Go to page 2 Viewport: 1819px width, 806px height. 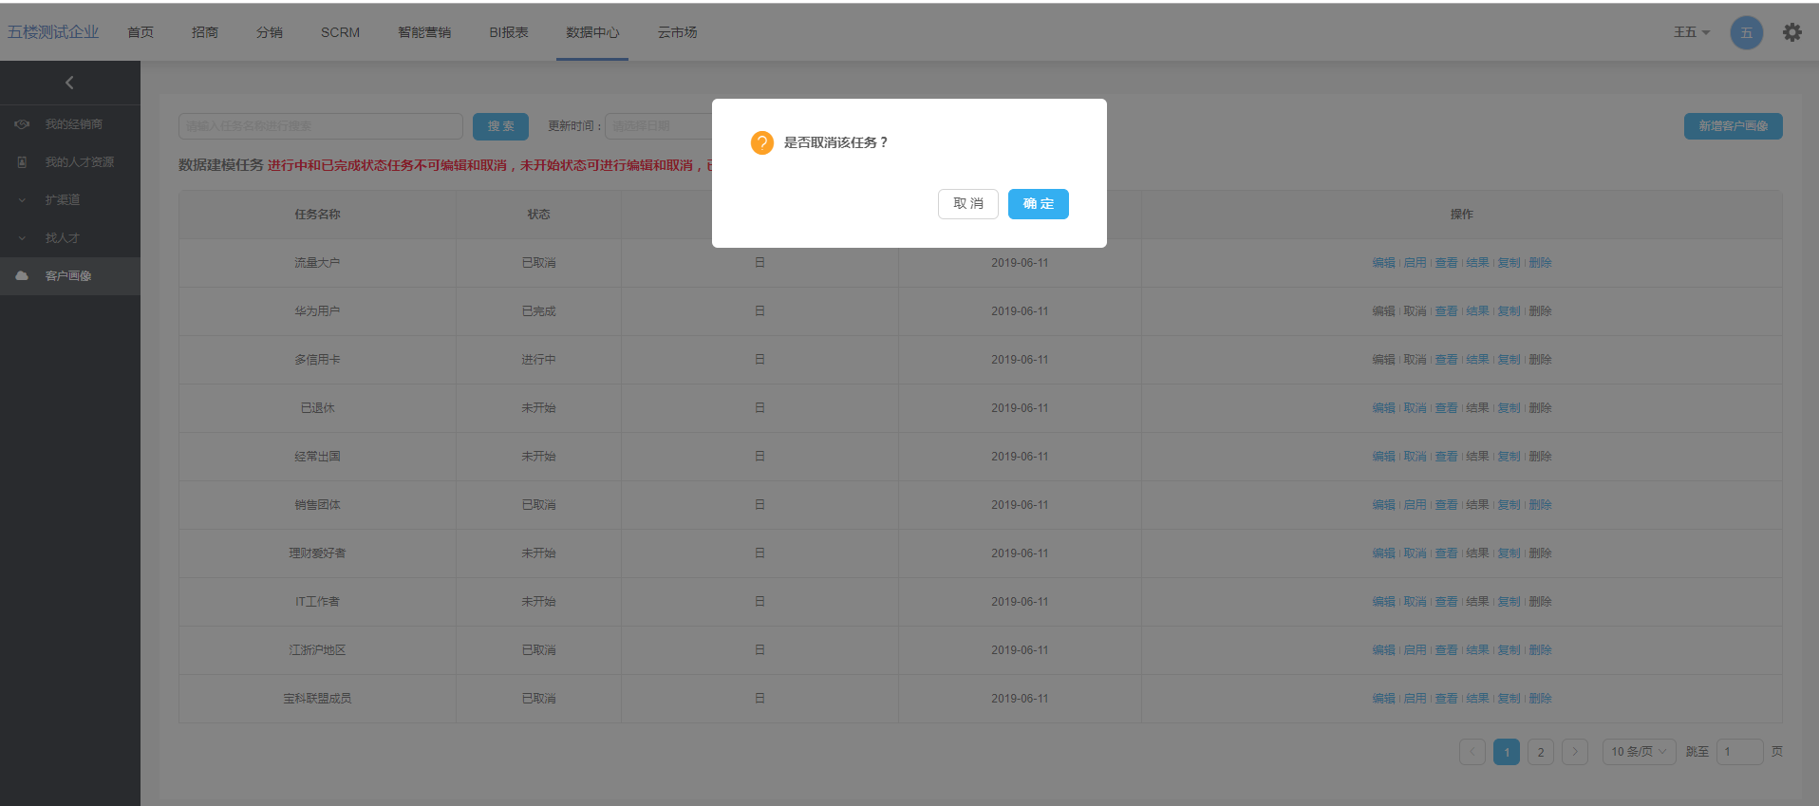tap(1540, 752)
